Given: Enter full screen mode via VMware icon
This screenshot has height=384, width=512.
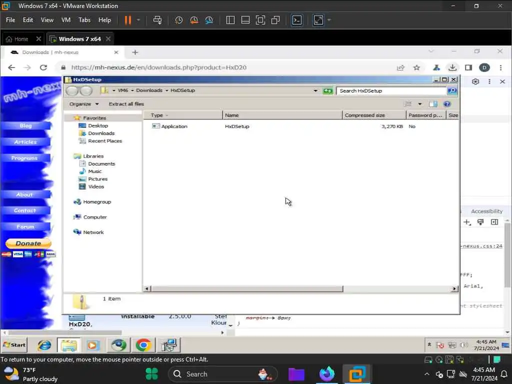Looking at the screenshot, I should point(260,20).
